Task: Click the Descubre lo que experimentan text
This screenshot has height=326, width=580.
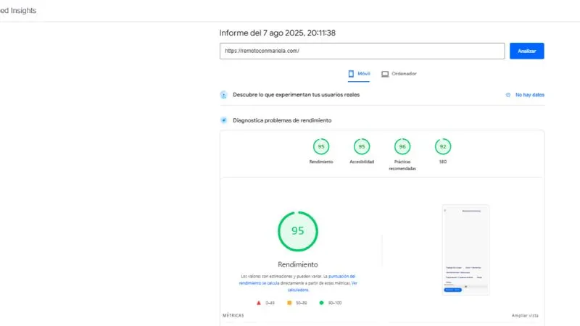Action: 297,95
